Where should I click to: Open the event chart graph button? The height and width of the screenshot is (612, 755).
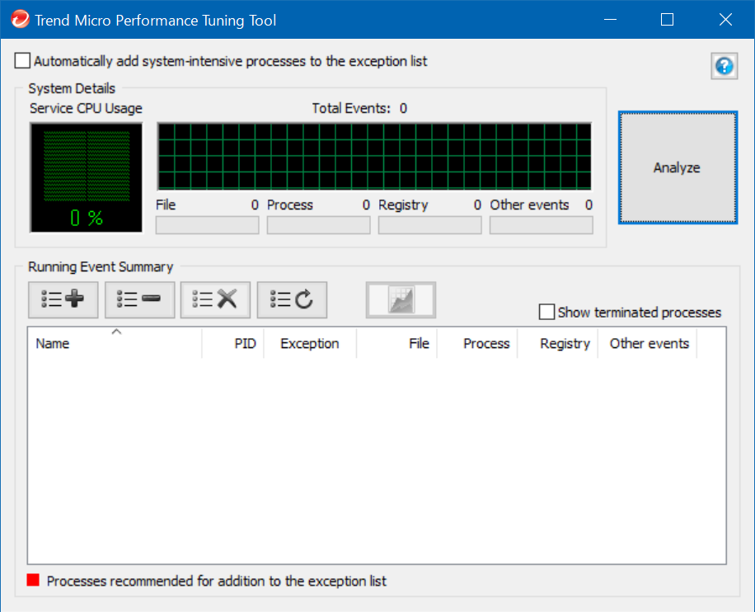401,299
